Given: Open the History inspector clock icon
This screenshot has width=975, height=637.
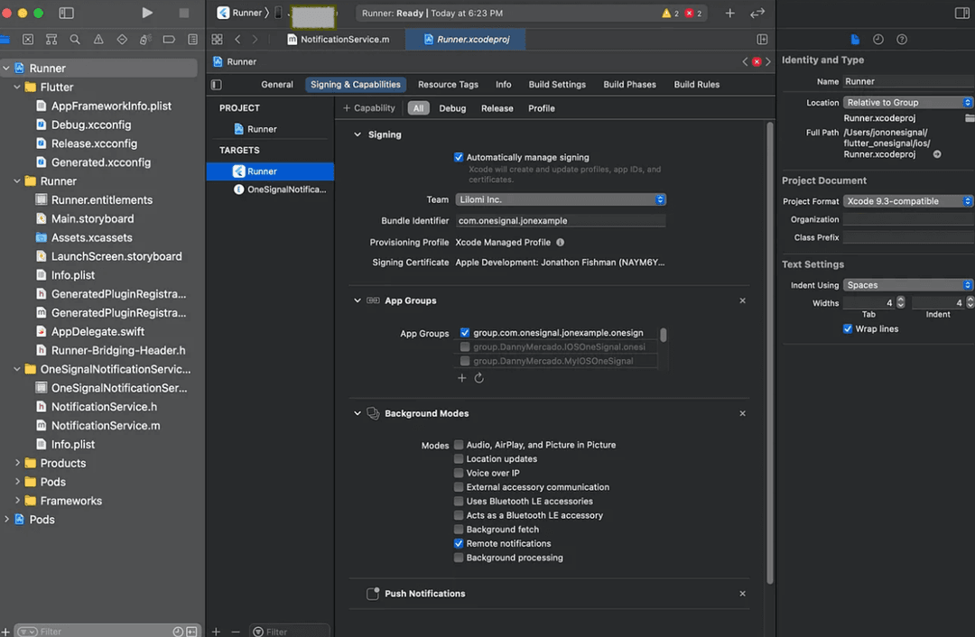Looking at the screenshot, I should click(x=877, y=39).
